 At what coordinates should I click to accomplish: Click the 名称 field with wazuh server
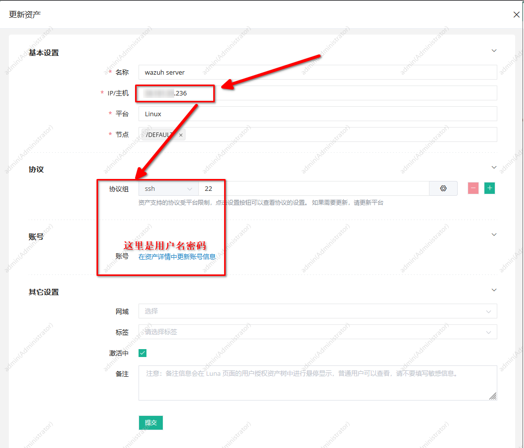(x=317, y=72)
